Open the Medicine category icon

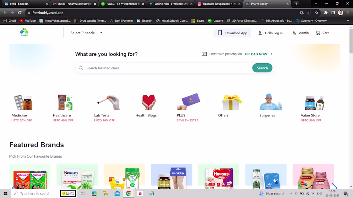tap(23, 102)
